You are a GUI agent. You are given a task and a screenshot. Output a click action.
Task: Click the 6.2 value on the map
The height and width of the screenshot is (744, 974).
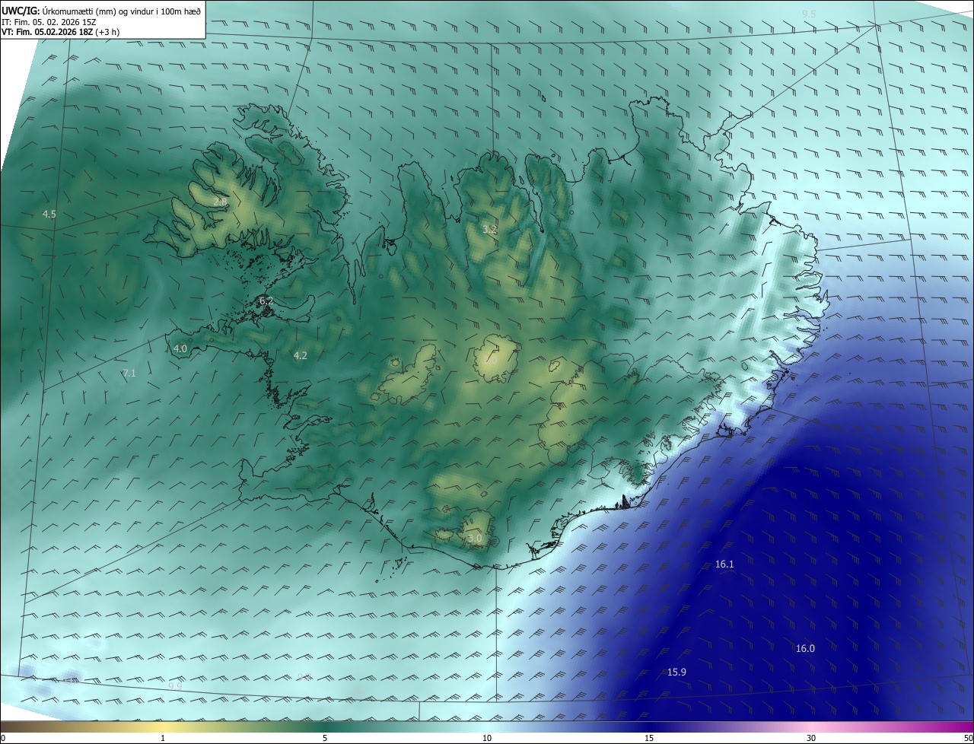pos(266,301)
